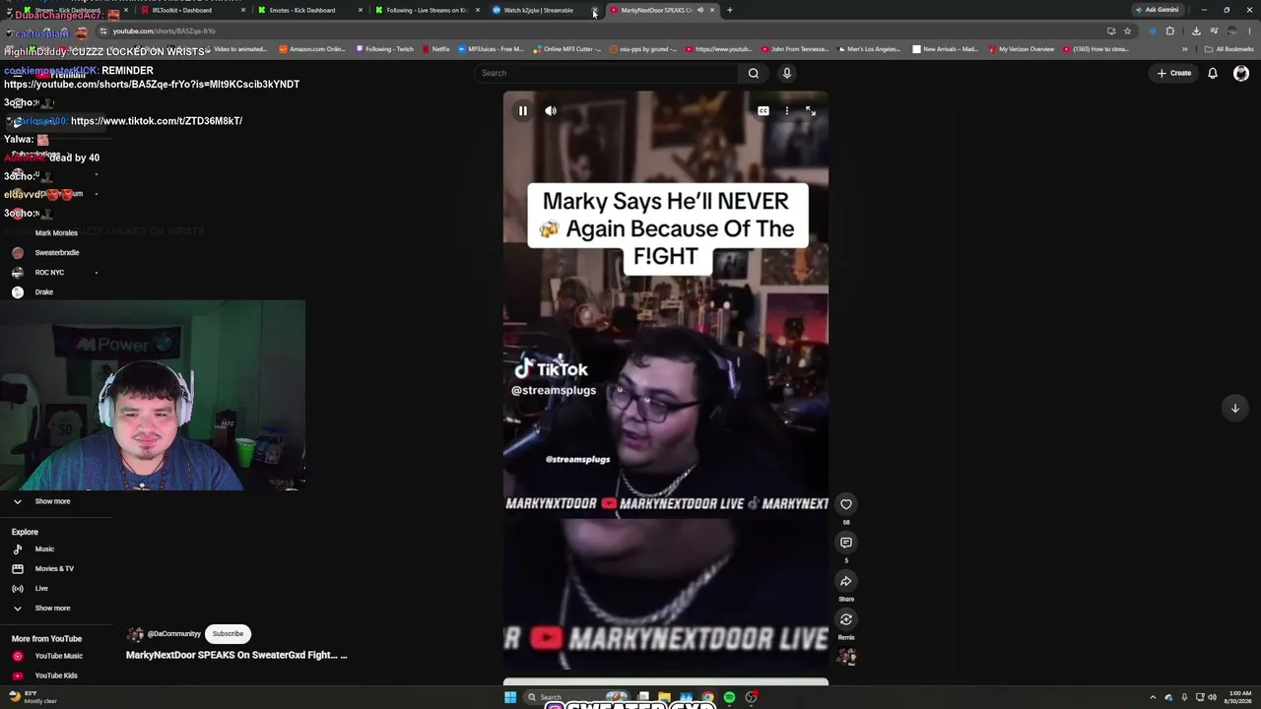This screenshot has width=1261, height=709.
Task: Open the Online MP3 Cutter bookmark
Action: pos(566,49)
